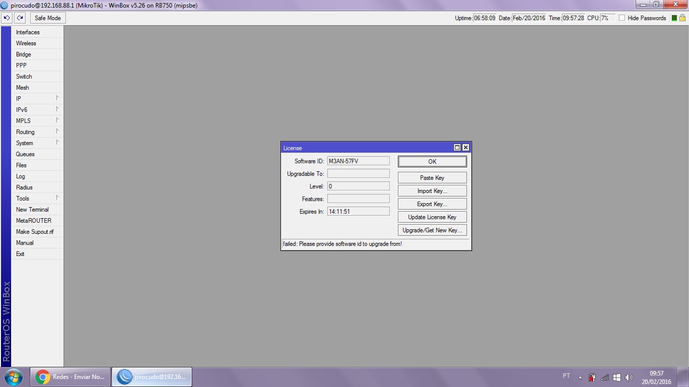Viewport: 689px width, 387px height.
Task: Click the 'failed: Please provide software id' status message
Action: pyautogui.click(x=342, y=244)
